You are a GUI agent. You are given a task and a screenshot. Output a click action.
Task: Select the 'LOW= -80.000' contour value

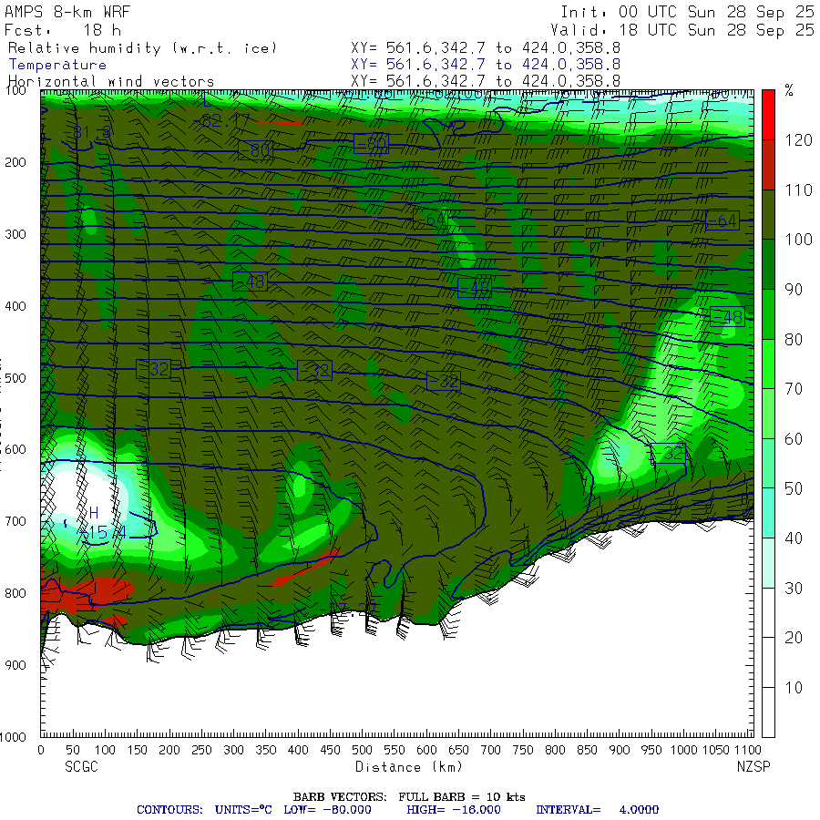[x=327, y=810]
